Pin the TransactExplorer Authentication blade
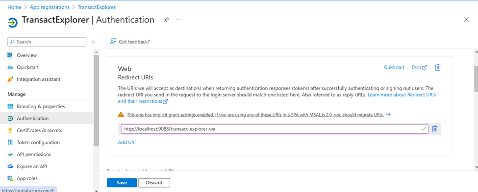 (166, 20)
